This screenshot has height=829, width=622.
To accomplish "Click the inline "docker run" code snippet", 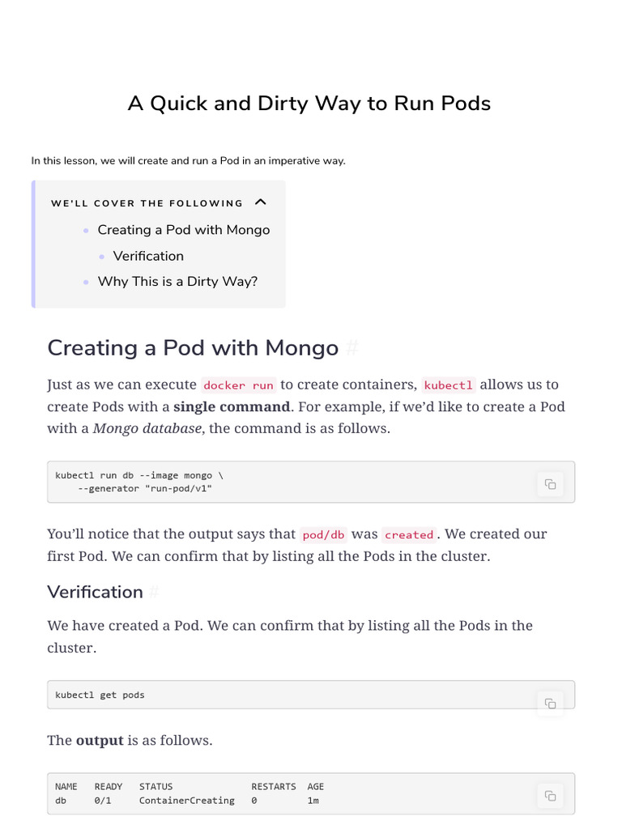I will point(238,385).
